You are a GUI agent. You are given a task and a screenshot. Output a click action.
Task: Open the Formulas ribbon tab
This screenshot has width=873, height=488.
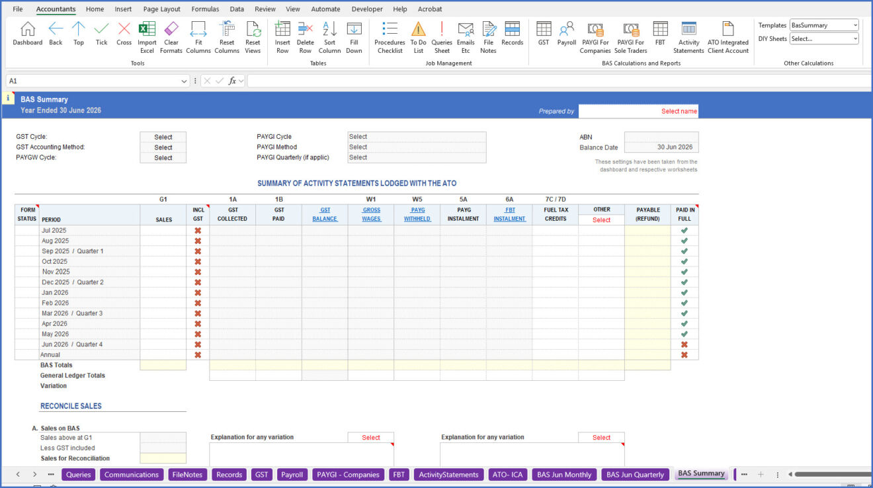(x=205, y=9)
